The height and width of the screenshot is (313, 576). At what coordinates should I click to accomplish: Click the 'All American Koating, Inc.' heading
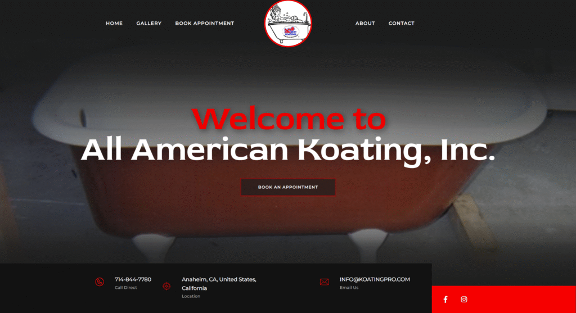tap(288, 149)
